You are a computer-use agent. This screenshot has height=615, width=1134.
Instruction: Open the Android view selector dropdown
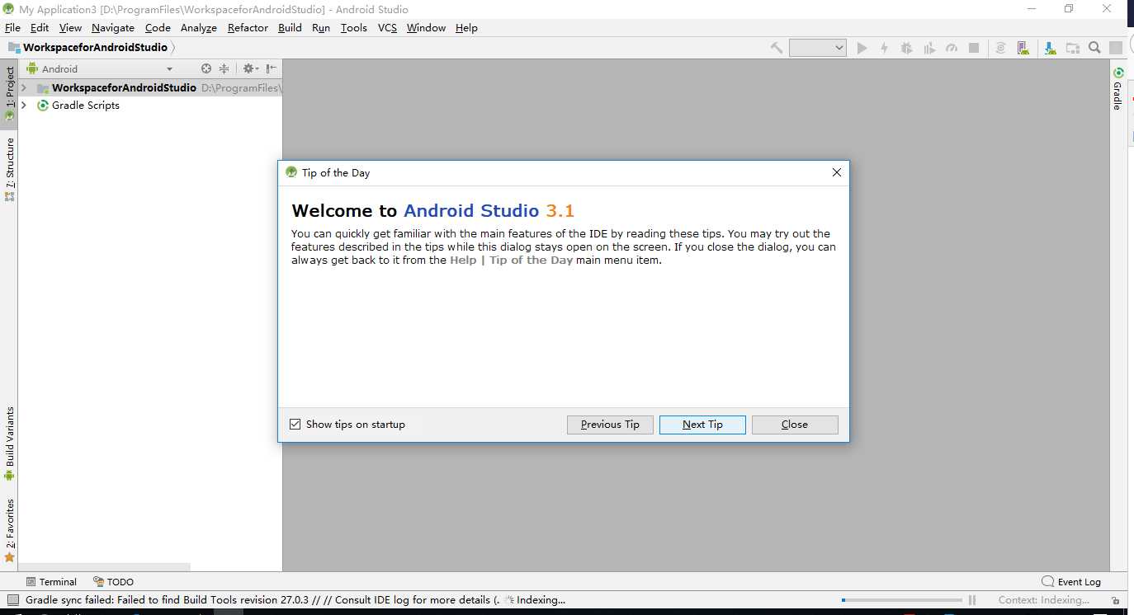click(99, 68)
